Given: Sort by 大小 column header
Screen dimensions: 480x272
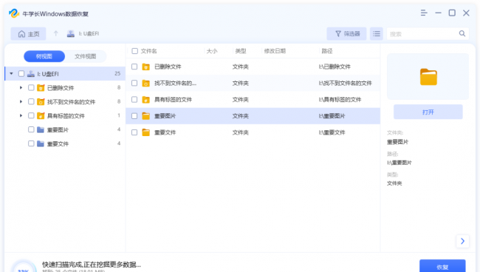Looking at the screenshot, I should [212, 51].
